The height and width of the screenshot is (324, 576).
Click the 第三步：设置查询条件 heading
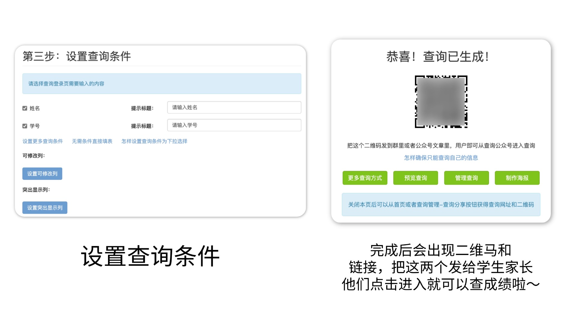(77, 56)
